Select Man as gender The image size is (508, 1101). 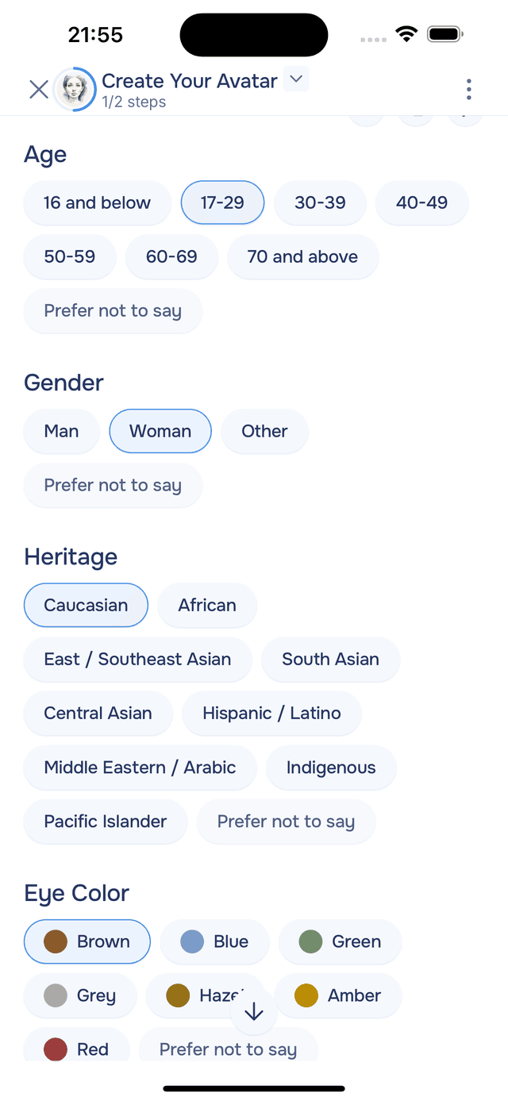[60, 431]
